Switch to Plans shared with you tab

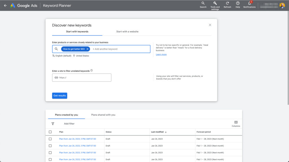(103, 115)
